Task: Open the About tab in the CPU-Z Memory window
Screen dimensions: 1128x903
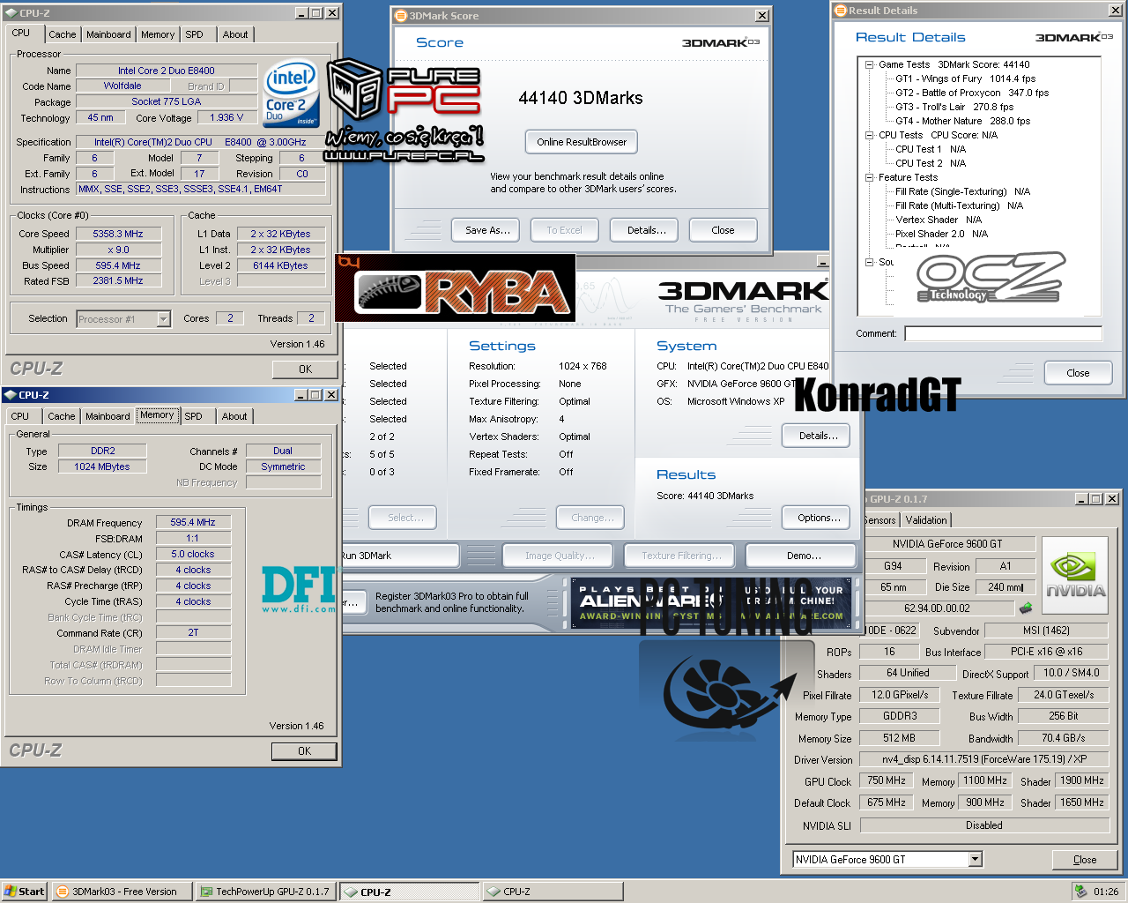Action: coord(234,416)
